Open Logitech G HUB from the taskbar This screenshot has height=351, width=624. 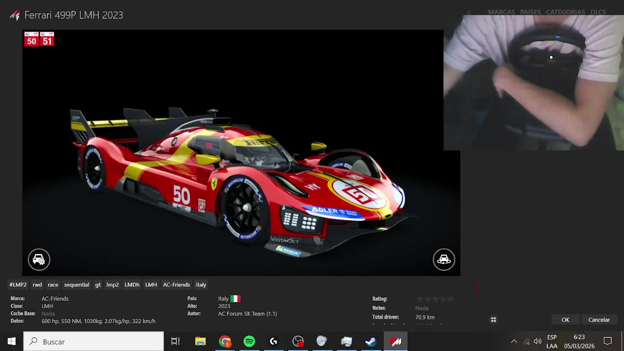[273, 341]
